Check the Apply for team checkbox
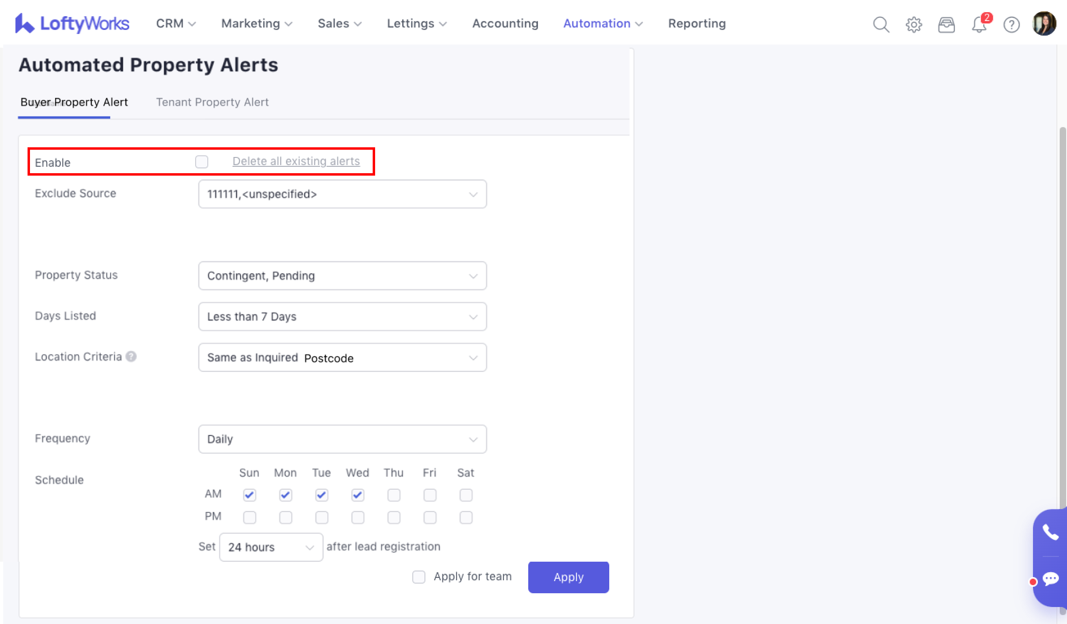Image resolution: width=1067 pixels, height=624 pixels. (x=419, y=577)
